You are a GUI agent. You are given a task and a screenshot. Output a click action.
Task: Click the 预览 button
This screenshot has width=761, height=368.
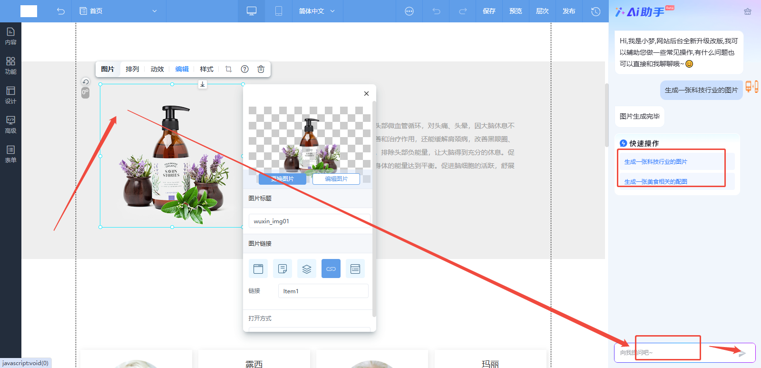516,11
